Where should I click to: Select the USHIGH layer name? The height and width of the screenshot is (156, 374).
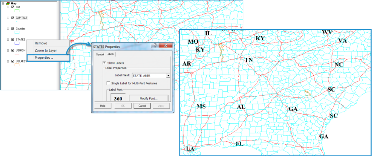coord(20,50)
